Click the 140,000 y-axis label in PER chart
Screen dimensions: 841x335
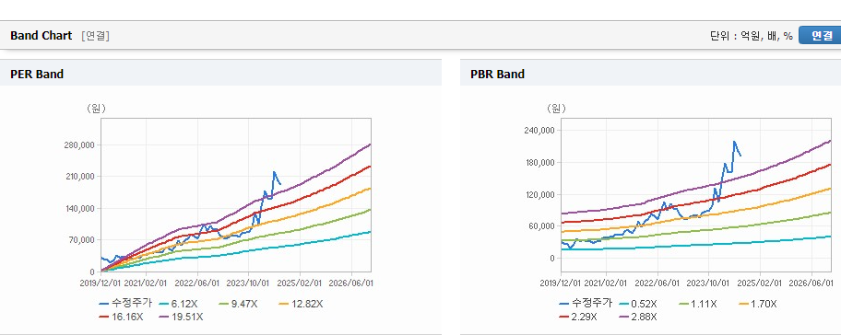click(x=79, y=208)
